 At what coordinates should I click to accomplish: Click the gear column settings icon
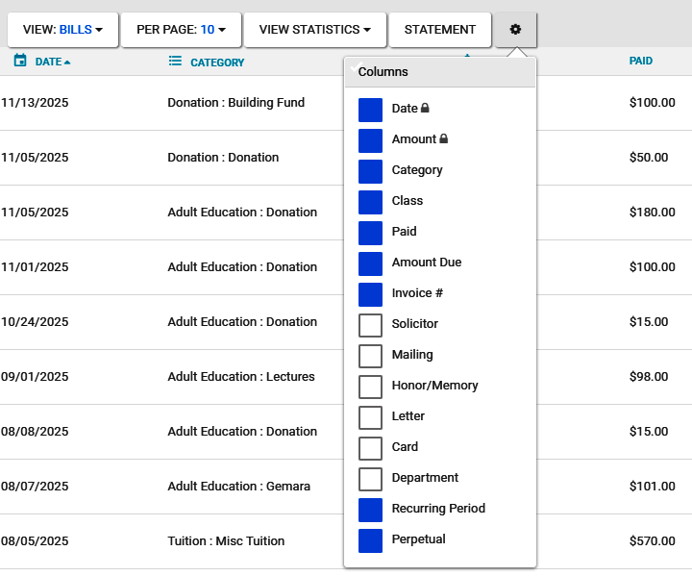coord(515,30)
